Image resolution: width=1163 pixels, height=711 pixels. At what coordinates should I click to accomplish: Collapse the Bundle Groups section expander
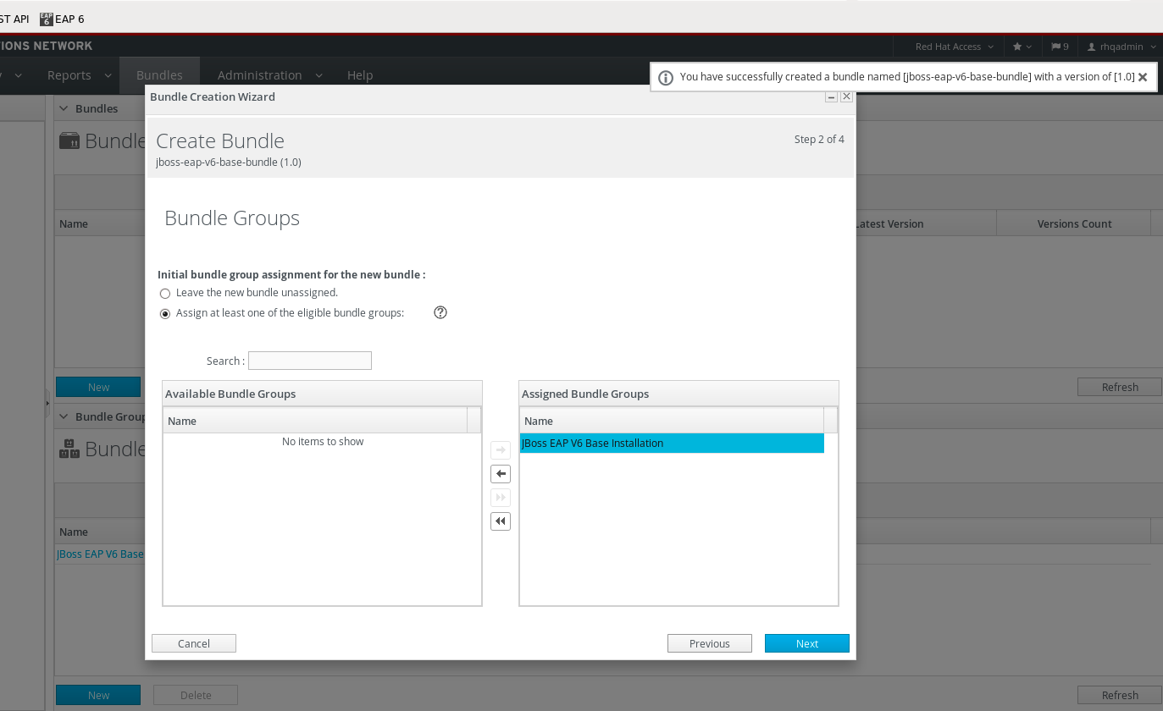pyautogui.click(x=64, y=416)
